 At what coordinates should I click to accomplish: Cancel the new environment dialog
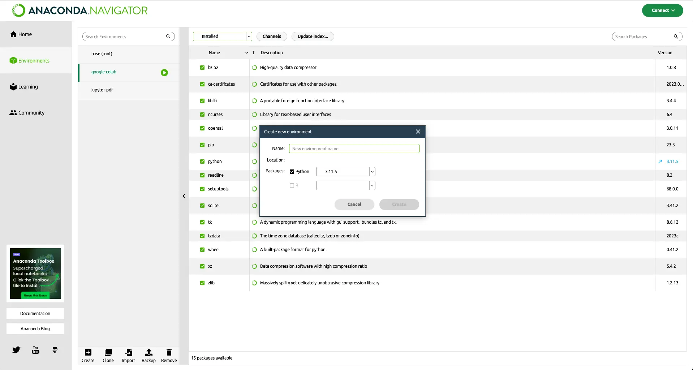pos(354,205)
